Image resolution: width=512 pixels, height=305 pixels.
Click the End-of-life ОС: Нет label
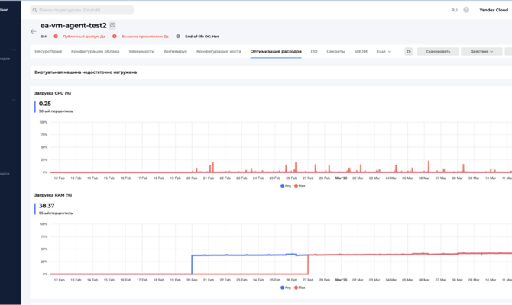[202, 37]
